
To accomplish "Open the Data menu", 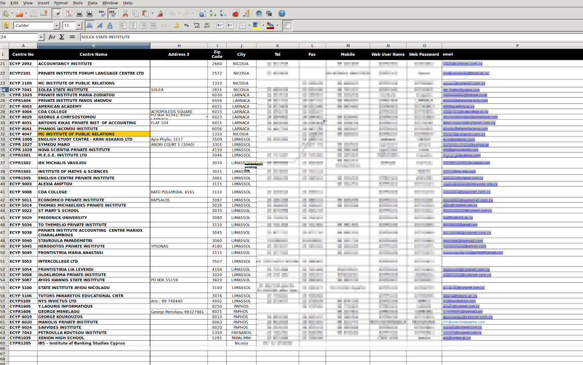I will tap(92, 3).
